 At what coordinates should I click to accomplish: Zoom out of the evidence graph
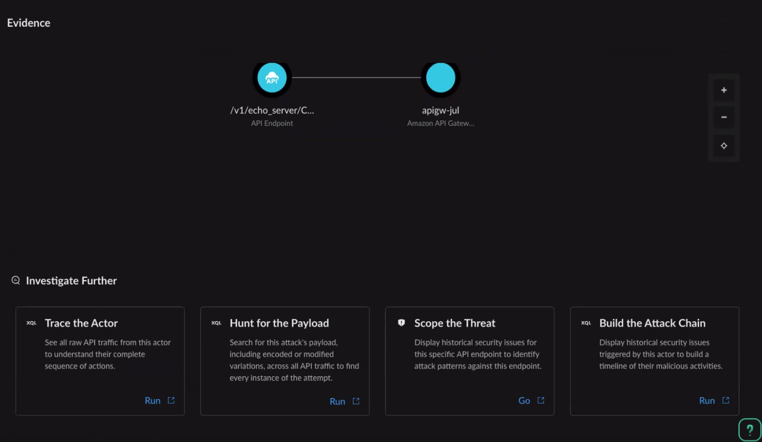724,117
